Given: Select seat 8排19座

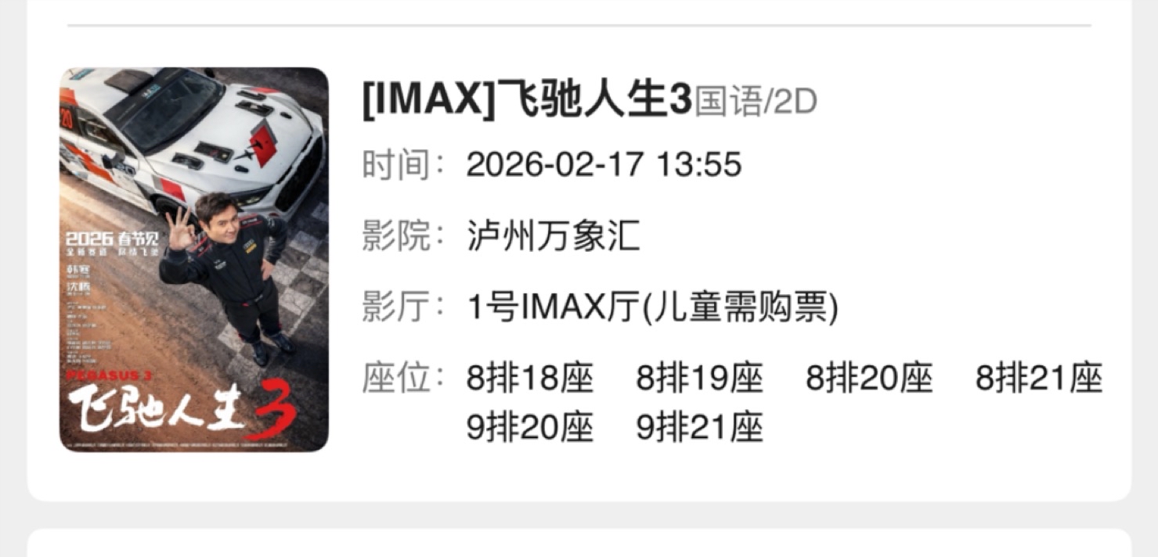Looking at the screenshot, I should [699, 379].
